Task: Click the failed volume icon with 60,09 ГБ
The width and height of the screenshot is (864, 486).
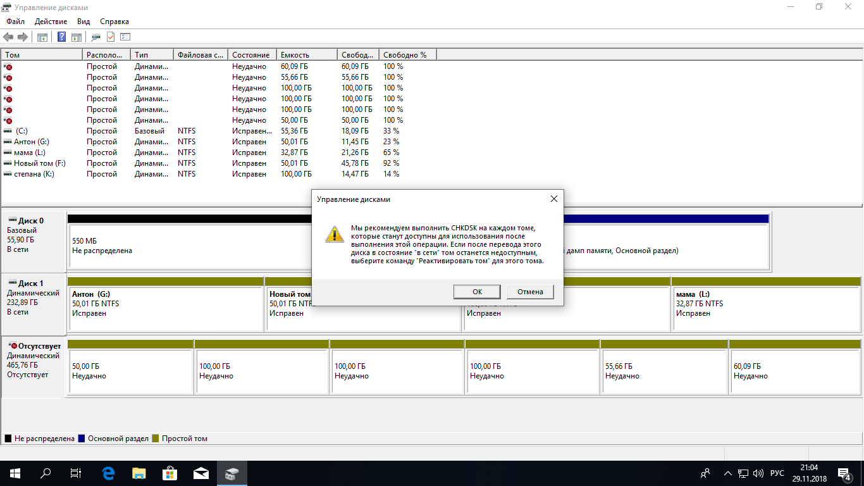Action: pyautogui.click(x=8, y=66)
